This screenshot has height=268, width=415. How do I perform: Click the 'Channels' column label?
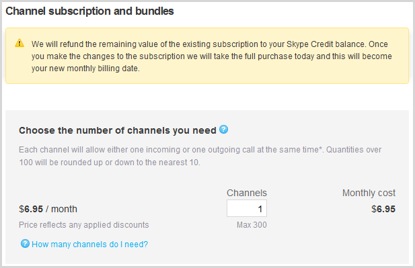(247, 193)
